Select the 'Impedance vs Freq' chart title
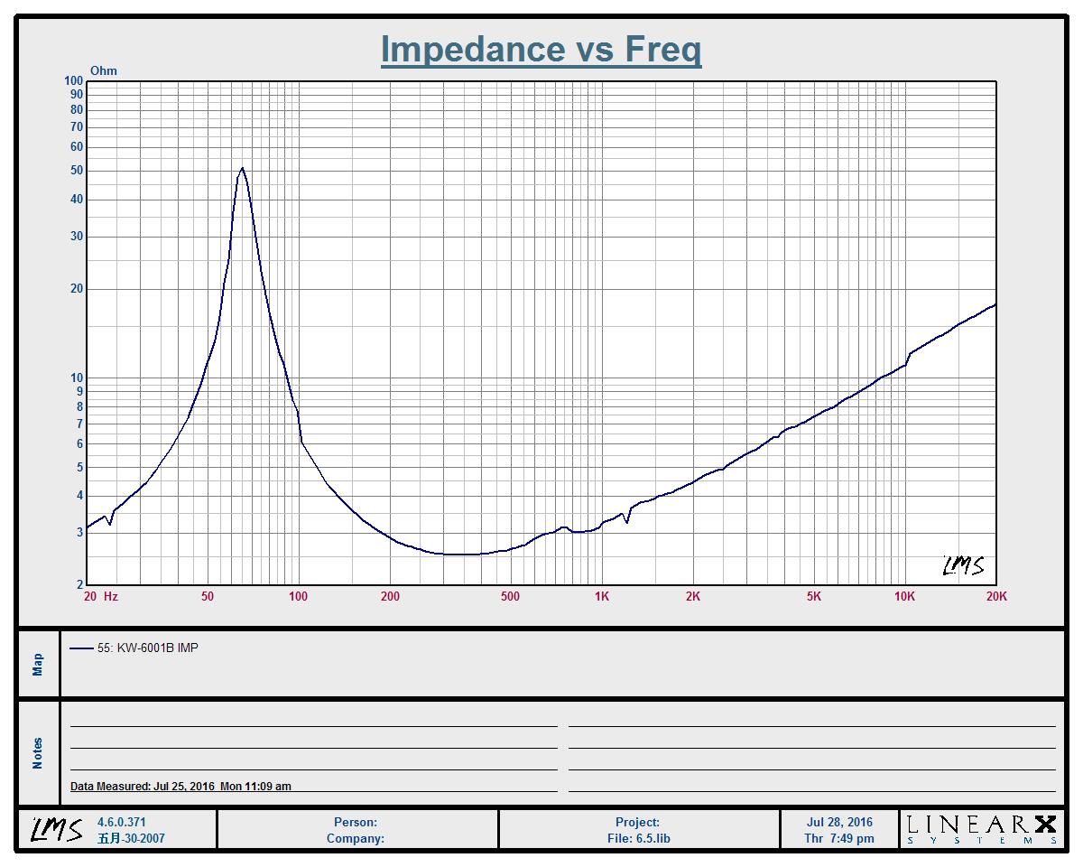1083x867 pixels. (541, 49)
